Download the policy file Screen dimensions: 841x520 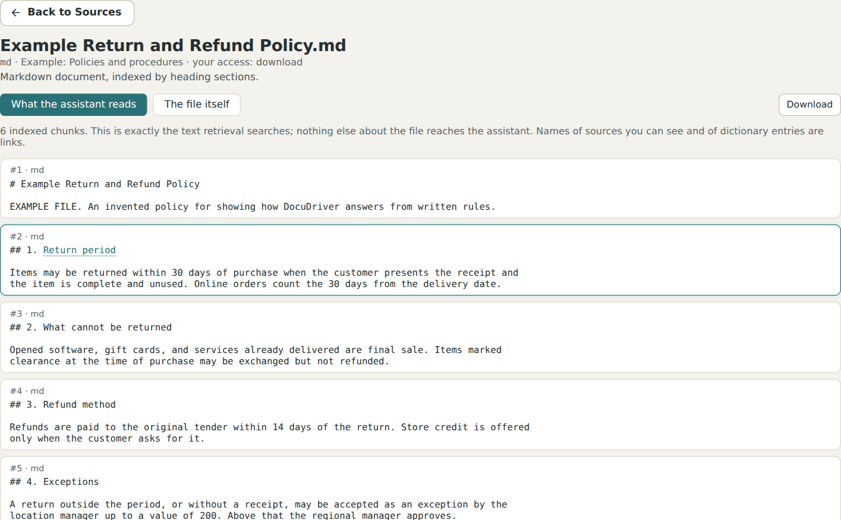(809, 105)
